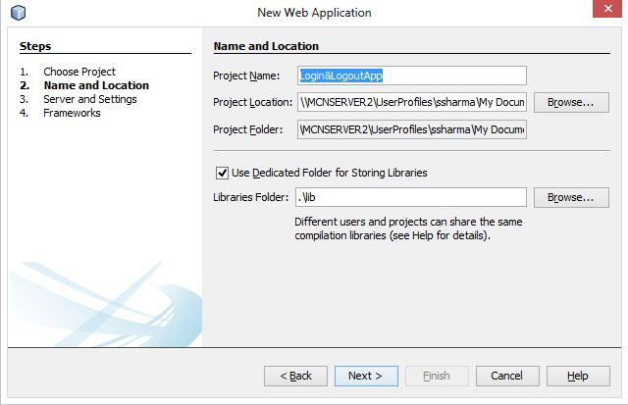
Task: Proceed with the Next button
Action: [x=365, y=376]
